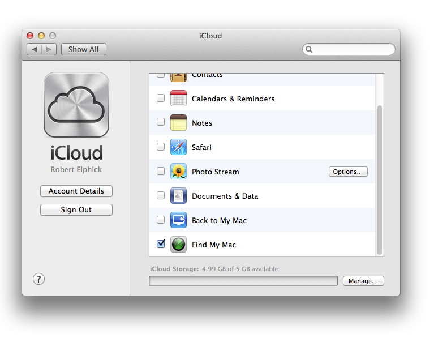Viewport: 434px width, 338px height.
Task: Click the large iCloud cloud logo
Action: (x=76, y=105)
